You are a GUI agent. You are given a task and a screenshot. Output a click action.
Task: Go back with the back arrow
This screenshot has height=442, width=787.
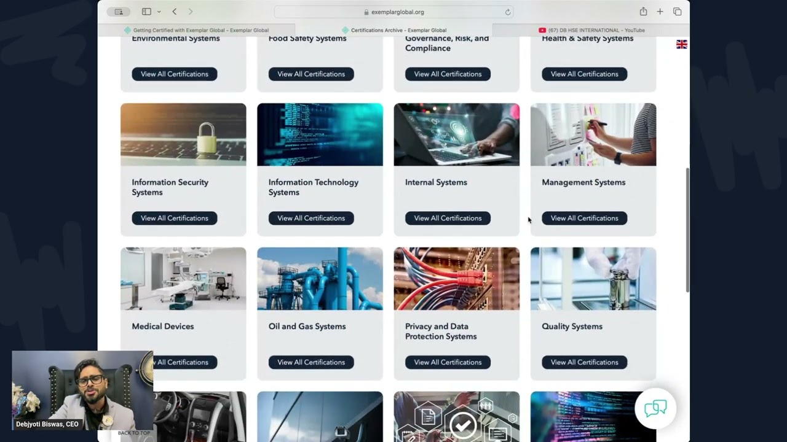175,12
